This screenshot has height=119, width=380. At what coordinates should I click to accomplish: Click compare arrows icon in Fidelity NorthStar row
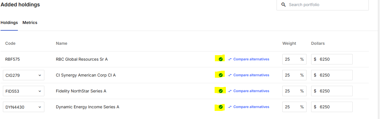click(230, 91)
